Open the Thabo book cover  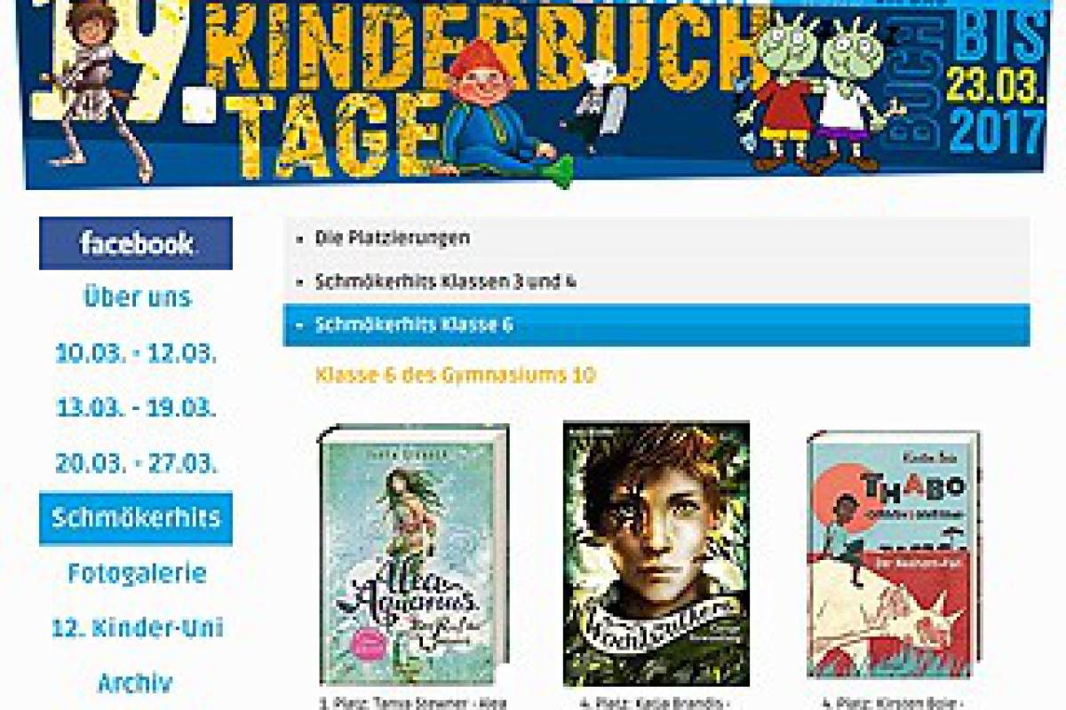point(894,556)
